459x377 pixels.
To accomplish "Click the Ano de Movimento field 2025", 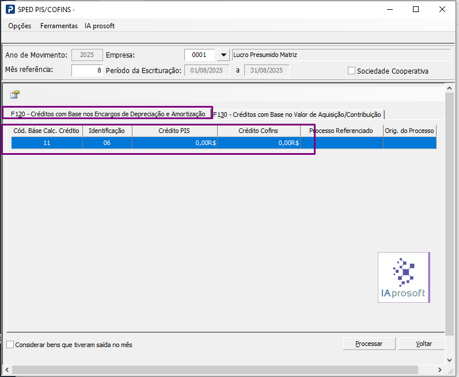I will 87,55.
